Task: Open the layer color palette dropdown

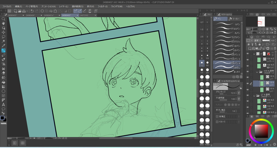Action: 250,40
